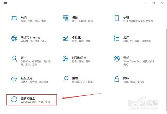The image size is (167, 114).
Task: Select the 手机 phone icon
Action: (117, 18)
